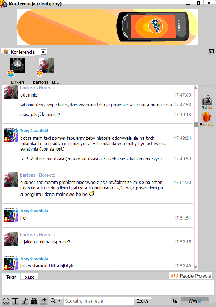Click timestamp 17:51:51
Screen dimensions: 216x307
[x=182, y=218]
